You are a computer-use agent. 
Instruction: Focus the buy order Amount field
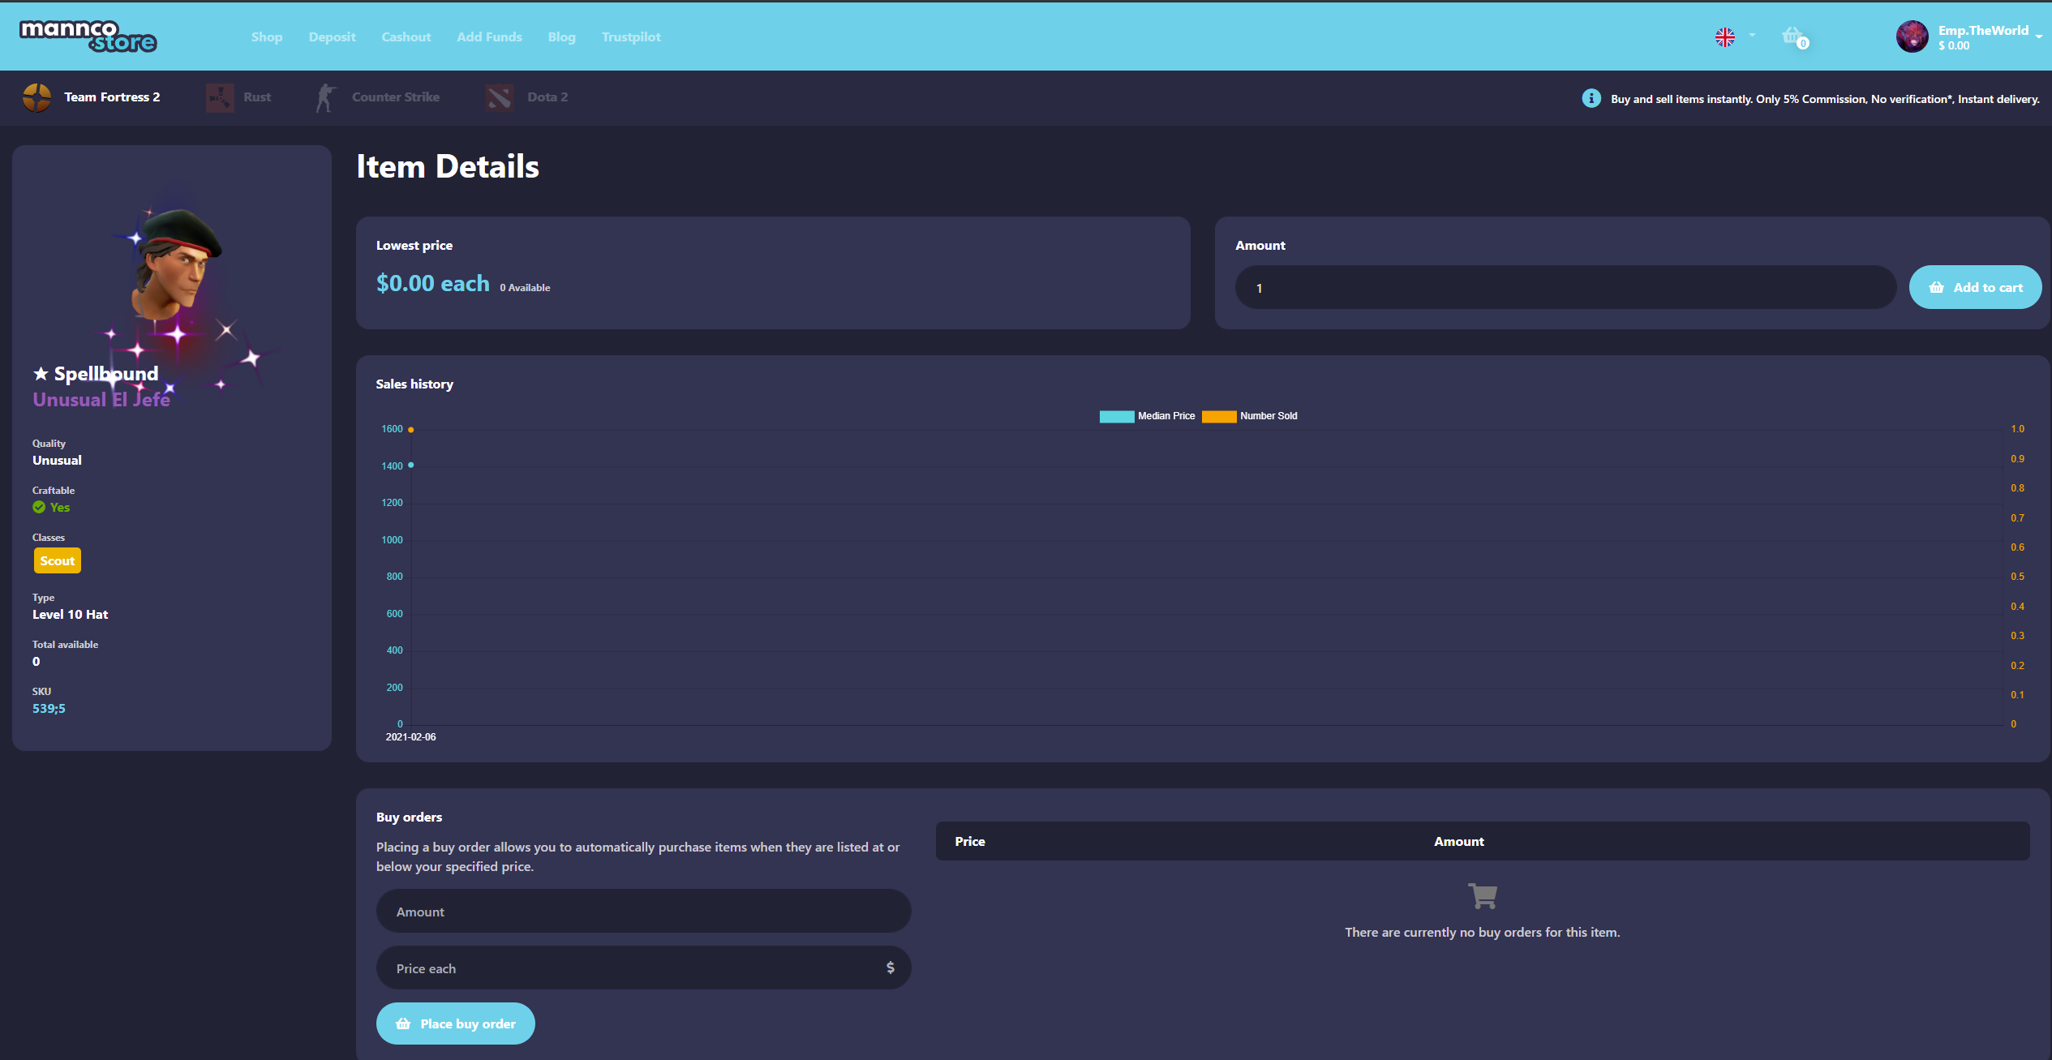(643, 911)
